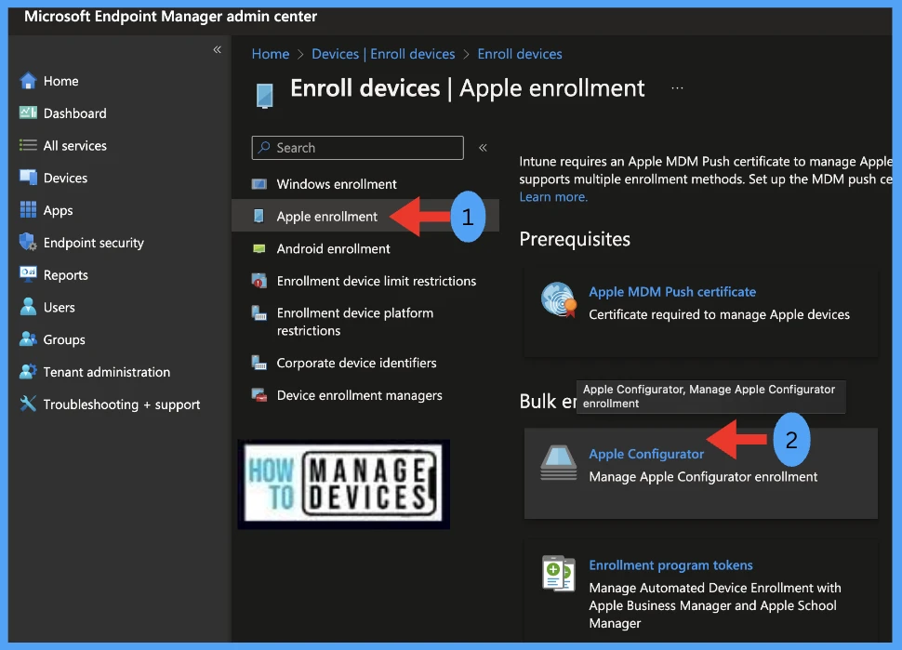The height and width of the screenshot is (650, 902).
Task: Click the All services list icon
Action: coord(28,145)
